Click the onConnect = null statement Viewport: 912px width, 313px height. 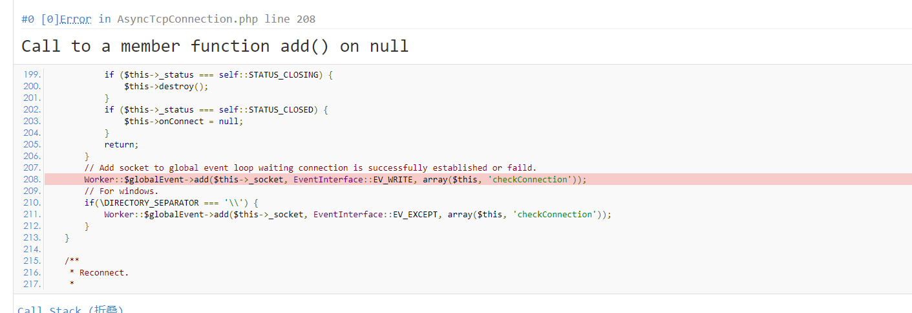(184, 121)
